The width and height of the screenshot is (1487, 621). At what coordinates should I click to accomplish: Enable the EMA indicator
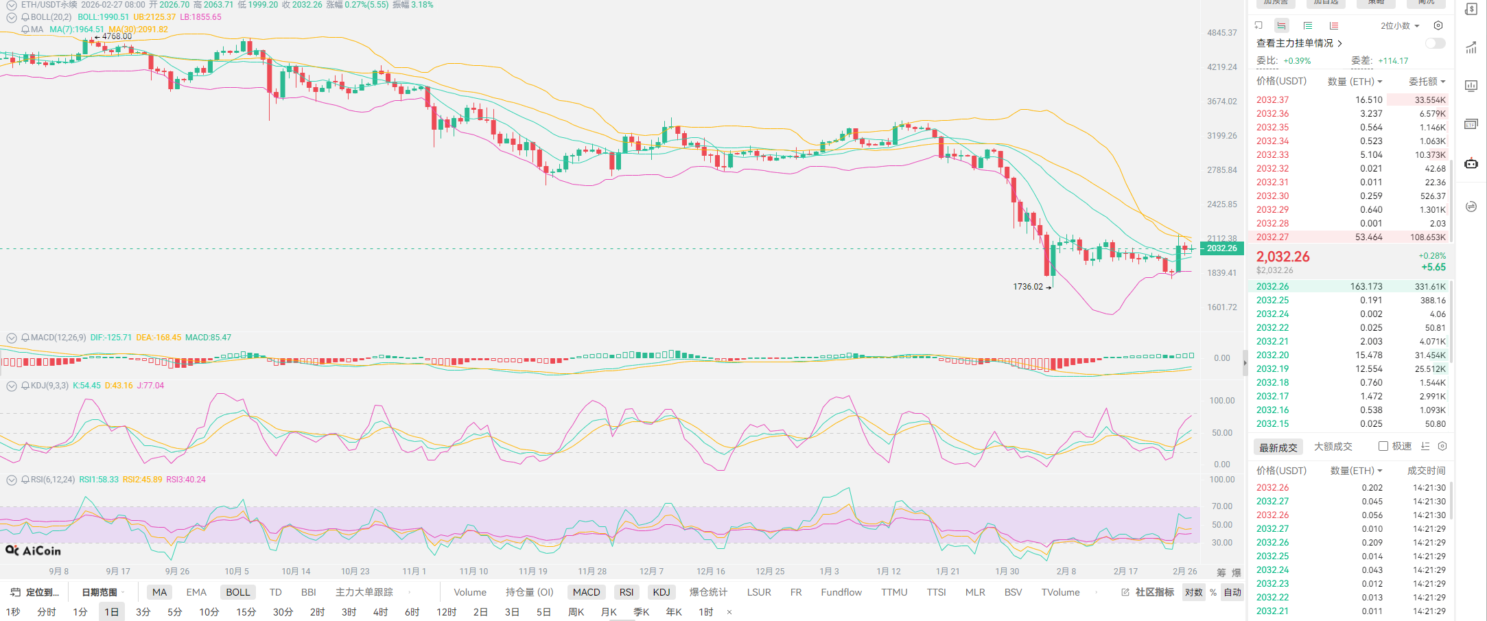196,592
